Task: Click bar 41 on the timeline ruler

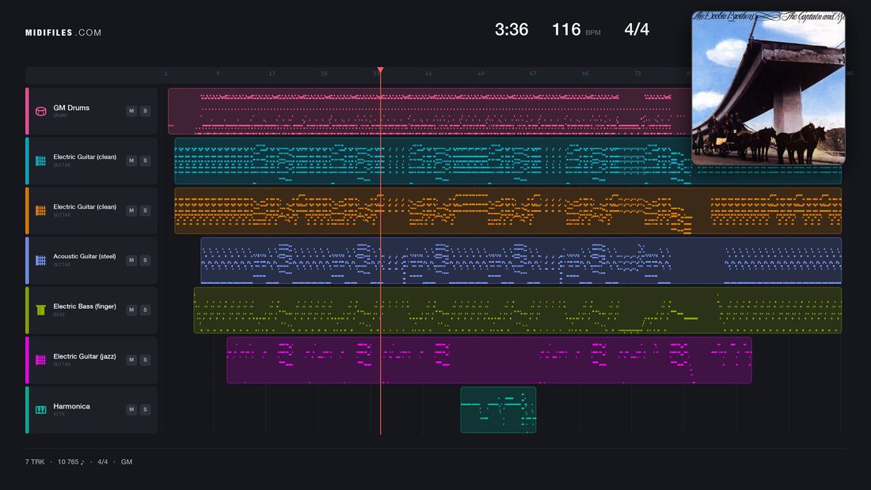Action: coord(428,74)
